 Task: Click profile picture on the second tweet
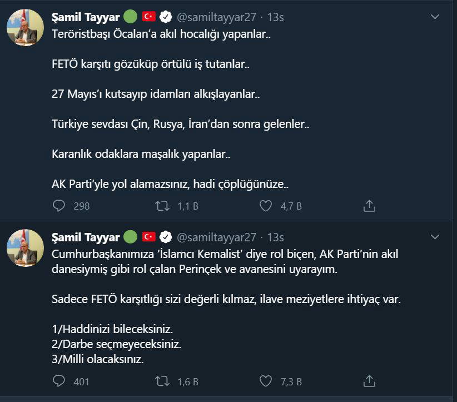(x=26, y=247)
